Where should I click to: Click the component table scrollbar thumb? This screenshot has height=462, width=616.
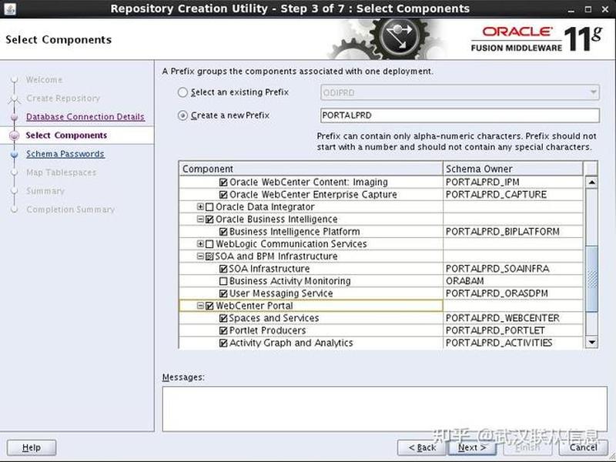pos(591,280)
